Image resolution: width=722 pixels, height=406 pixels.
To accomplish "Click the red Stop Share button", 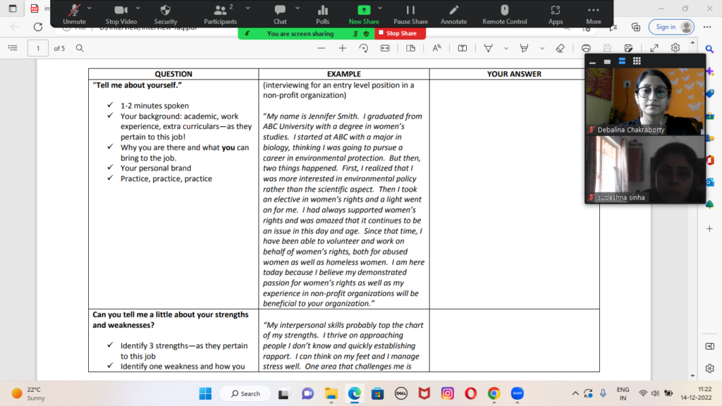I will click(x=397, y=33).
